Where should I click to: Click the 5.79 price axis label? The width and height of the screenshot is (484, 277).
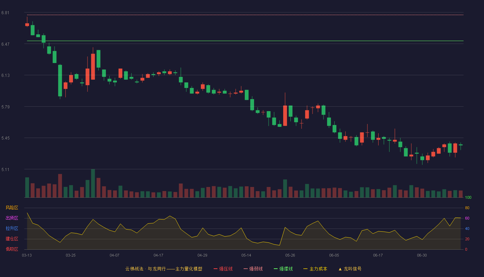click(x=5, y=107)
